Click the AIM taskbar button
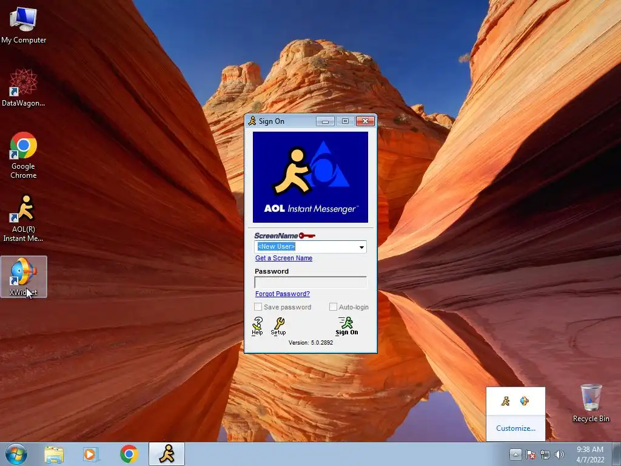 pyautogui.click(x=167, y=454)
